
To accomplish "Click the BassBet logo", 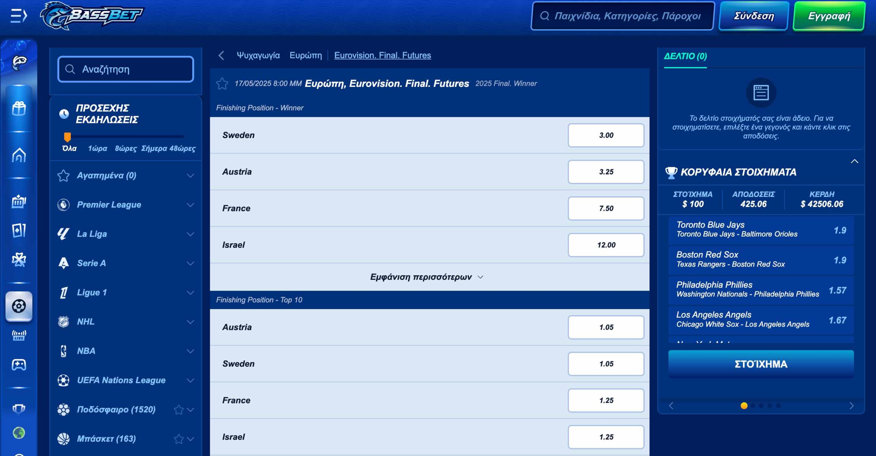I will pos(92,16).
